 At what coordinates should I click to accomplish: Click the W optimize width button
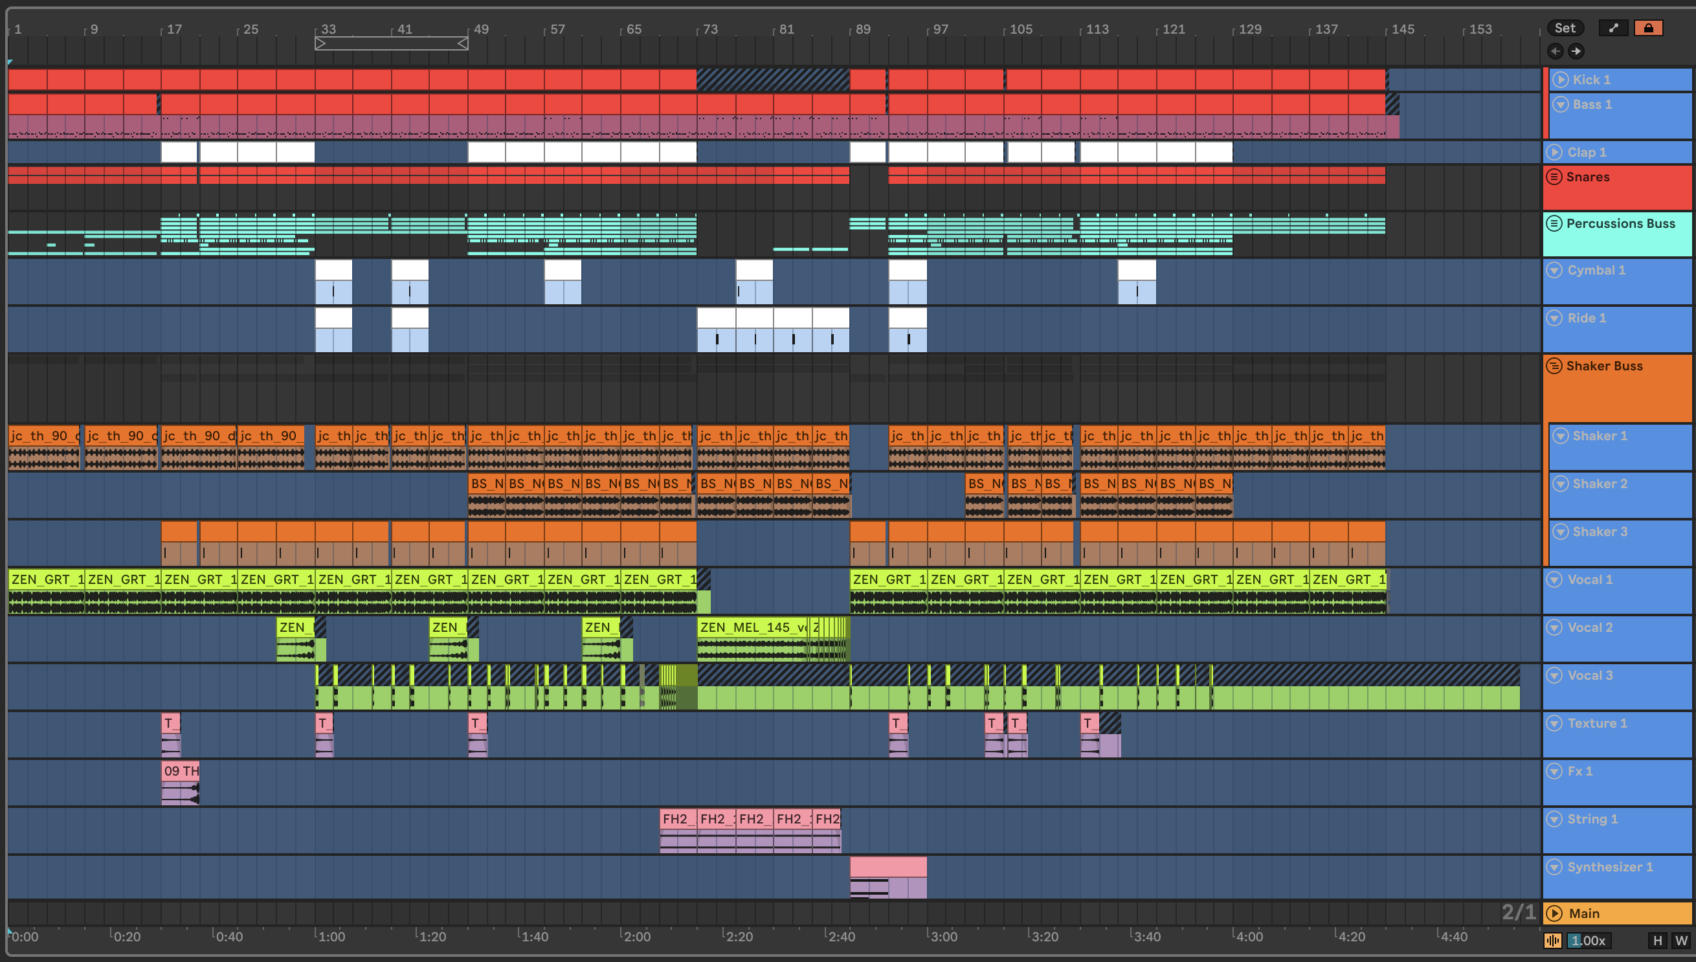pyautogui.click(x=1681, y=940)
